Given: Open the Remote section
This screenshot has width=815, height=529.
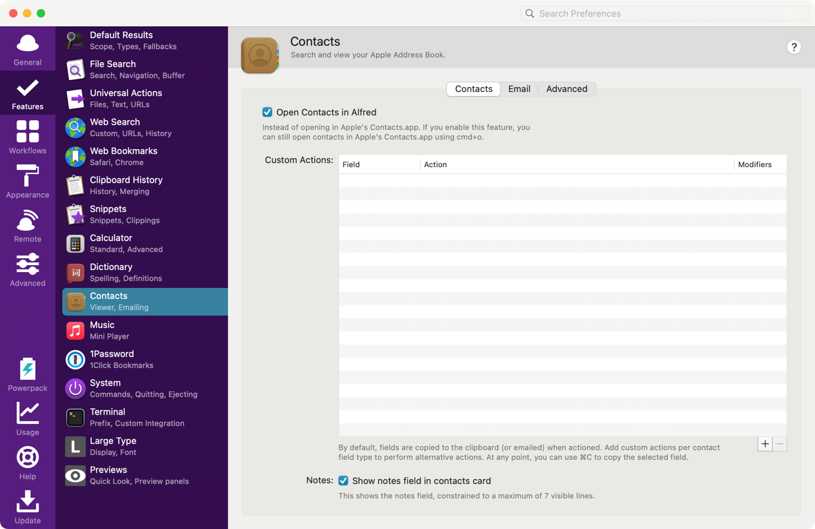Looking at the screenshot, I should point(28,226).
